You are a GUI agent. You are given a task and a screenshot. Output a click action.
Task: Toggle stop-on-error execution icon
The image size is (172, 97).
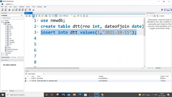pyautogui.click(x=46, y=16)
